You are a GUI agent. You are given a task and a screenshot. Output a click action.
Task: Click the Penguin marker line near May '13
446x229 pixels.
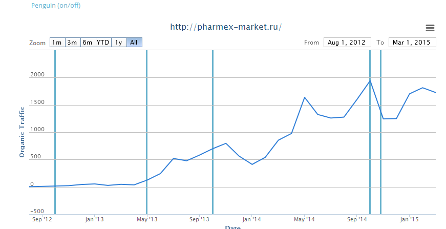click(147, 128)
